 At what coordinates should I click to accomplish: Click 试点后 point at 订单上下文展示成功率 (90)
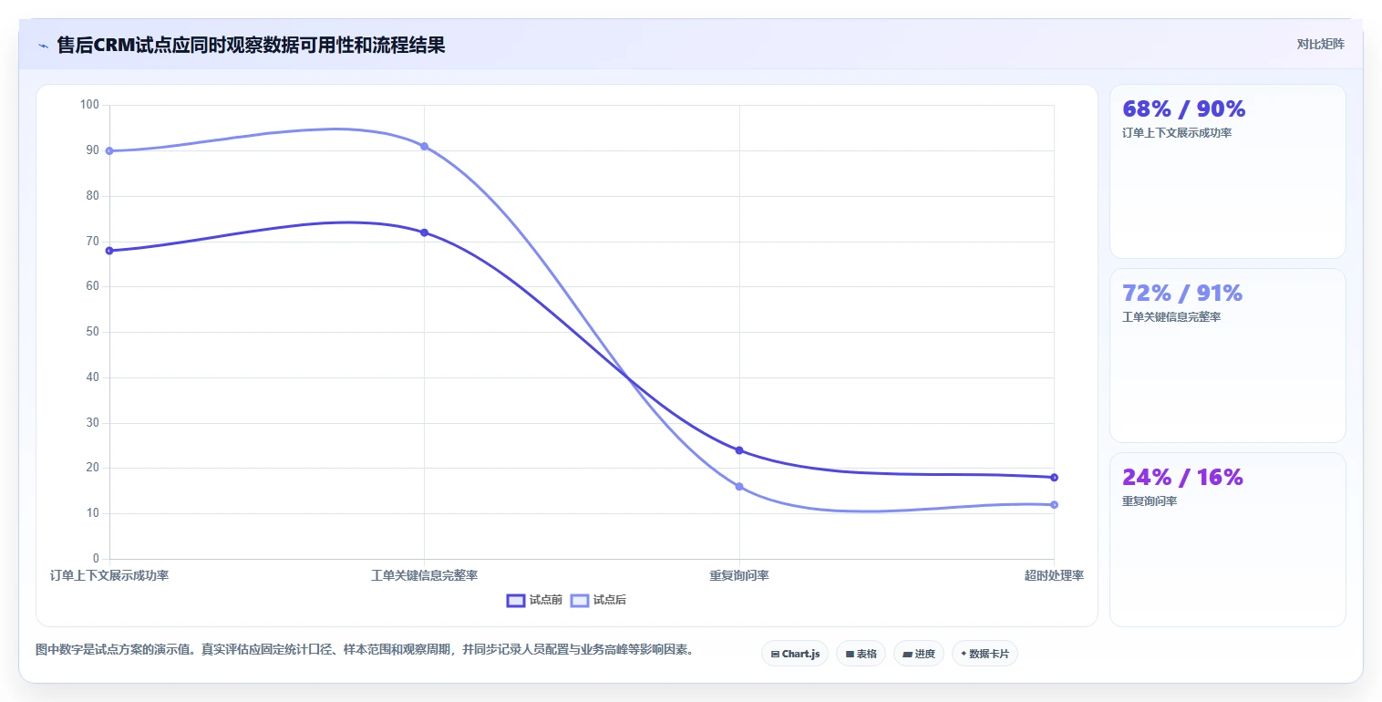(109, 150)
